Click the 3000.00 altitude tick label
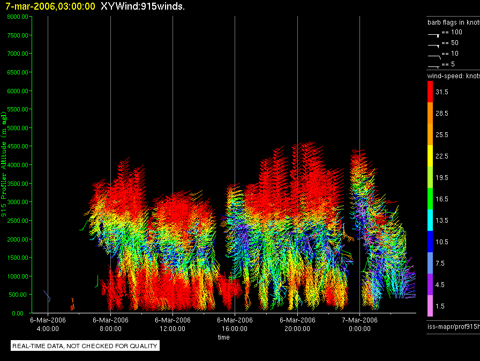The image size is (480, 361). (x=18, y=202)
